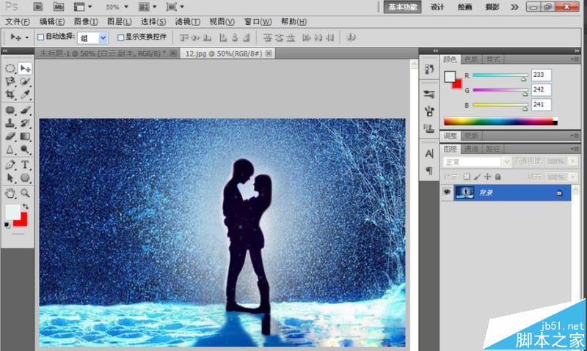Open the Layers panel flyout menu
The image size is (587, 351).
tap(575, 149)
